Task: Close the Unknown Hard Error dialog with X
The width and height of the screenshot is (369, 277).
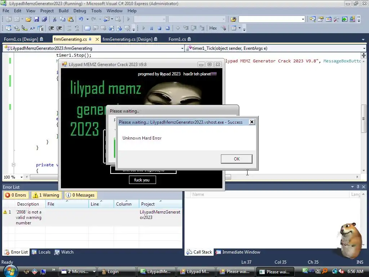Action: tap(252, 122)
